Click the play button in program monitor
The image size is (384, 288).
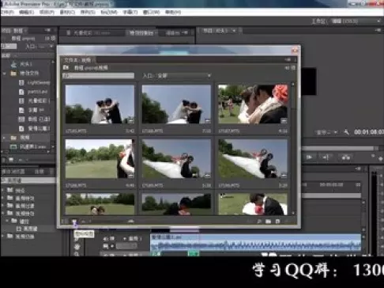(x=310, y=157)
